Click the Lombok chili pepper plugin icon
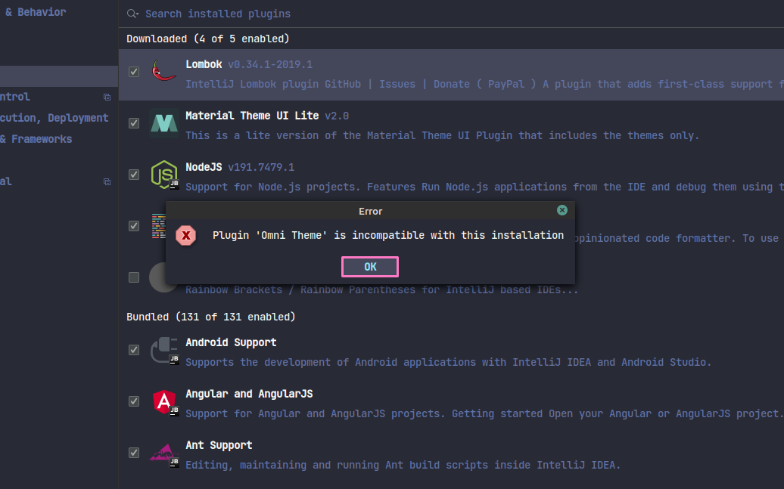 [x=164, y=72]
